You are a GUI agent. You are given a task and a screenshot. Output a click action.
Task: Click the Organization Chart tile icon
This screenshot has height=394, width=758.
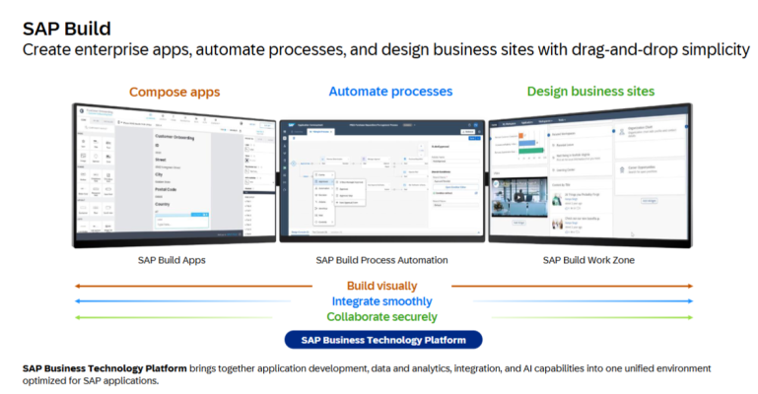(622, 132)
